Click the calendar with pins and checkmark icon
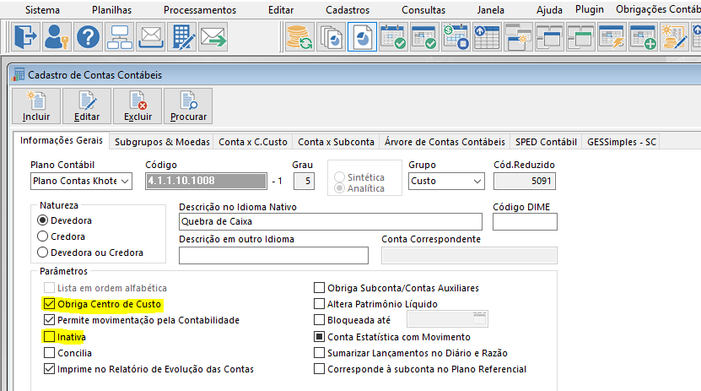 [x=393, y=36]
